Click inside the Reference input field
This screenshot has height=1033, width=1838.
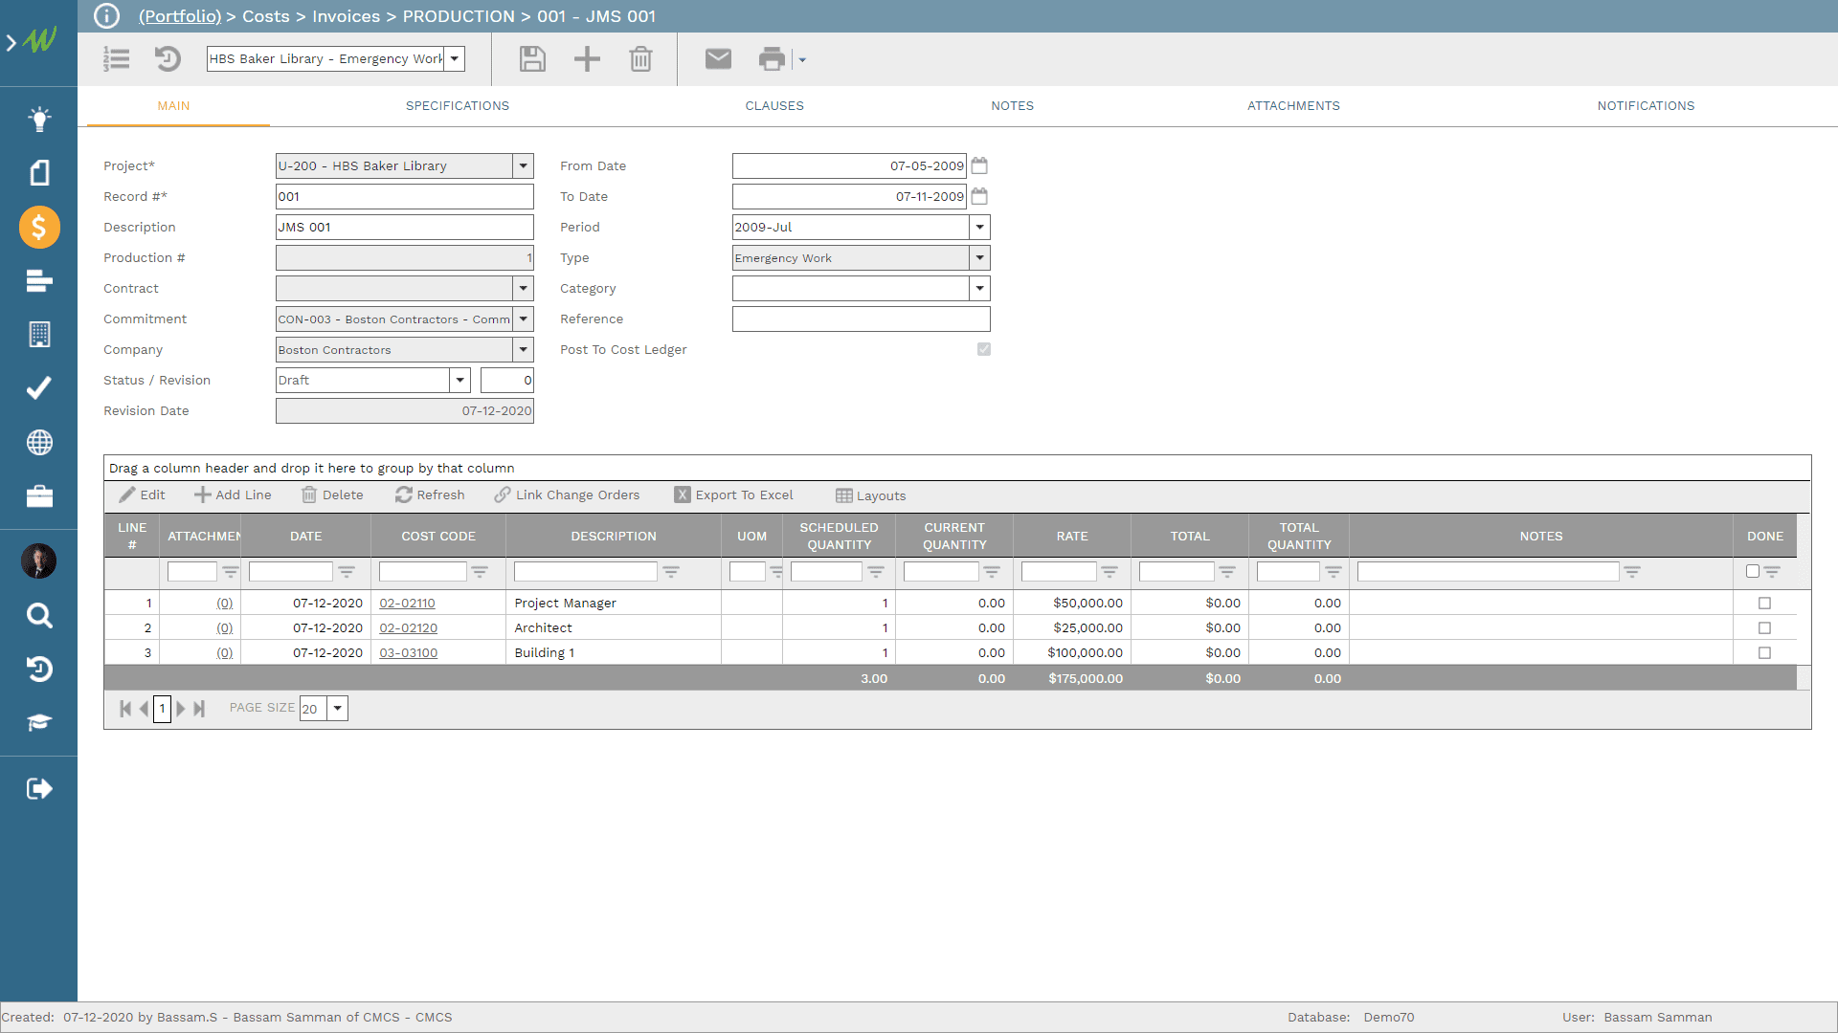coord(861,319)
